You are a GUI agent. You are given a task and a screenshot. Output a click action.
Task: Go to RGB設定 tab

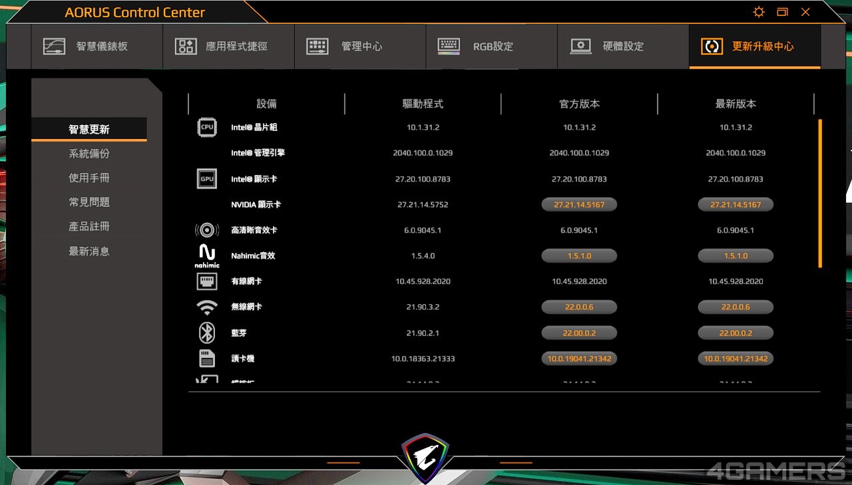(492, 47)
